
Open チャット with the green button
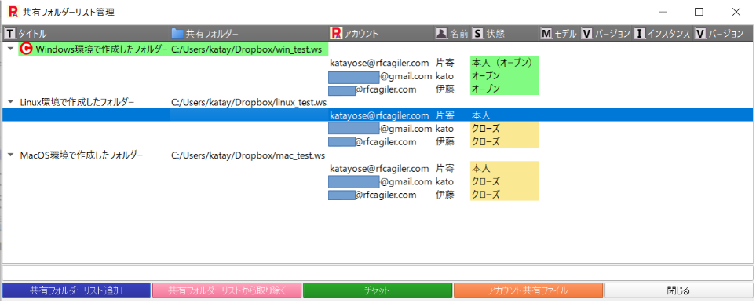tap(378, 290)
